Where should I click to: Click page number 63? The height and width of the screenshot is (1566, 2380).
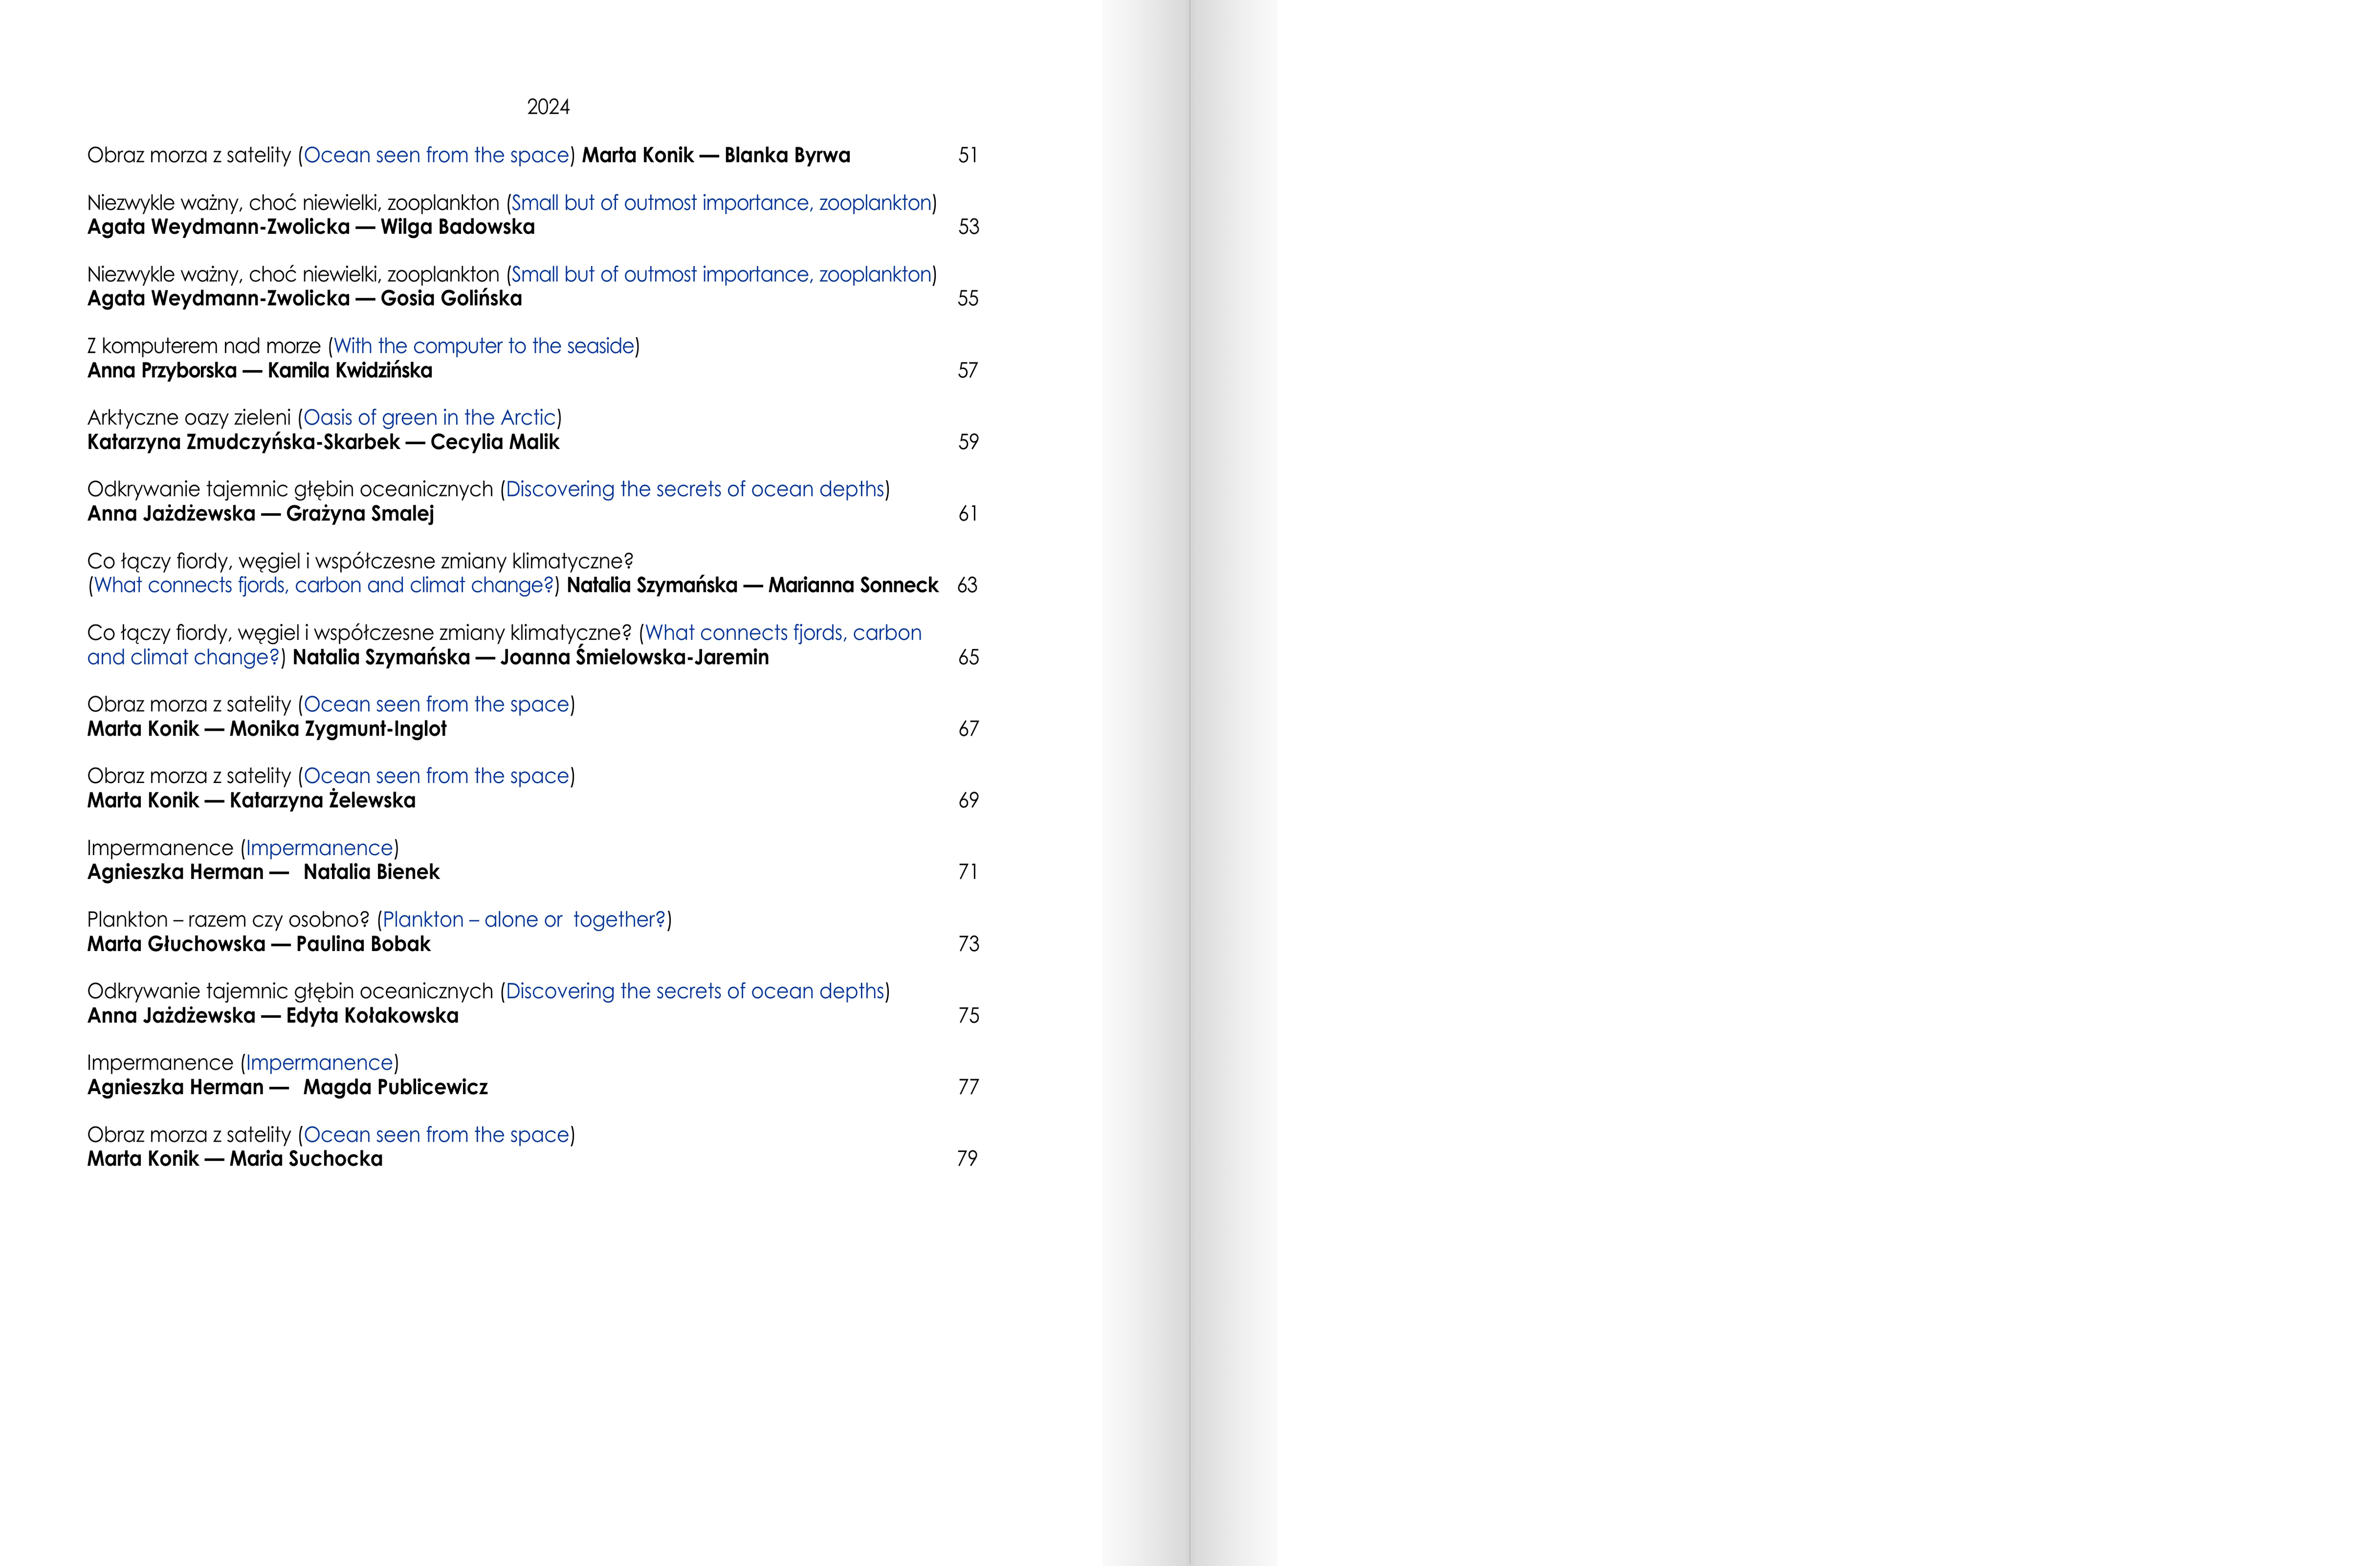(x=967, y=585)
